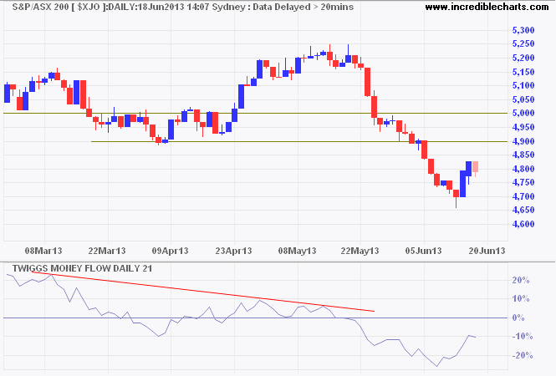Click the 5,050 price axis label

point(523,99)
